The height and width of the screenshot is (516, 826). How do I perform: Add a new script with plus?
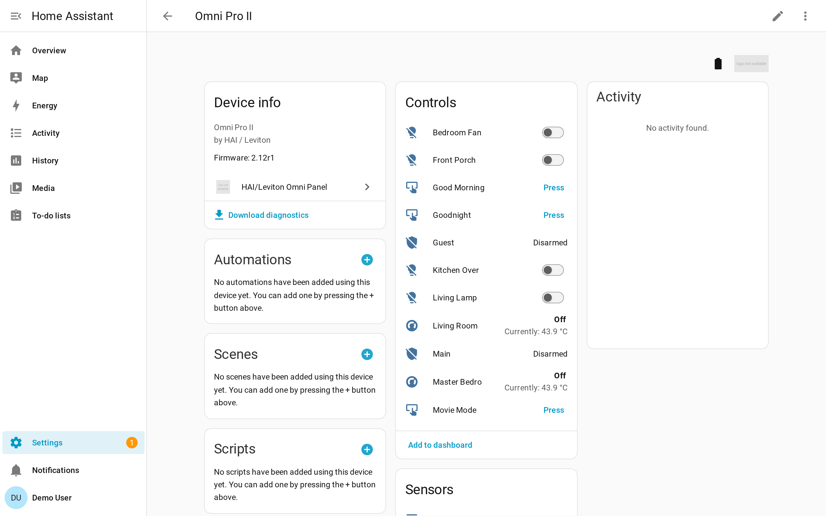[367, 449]
